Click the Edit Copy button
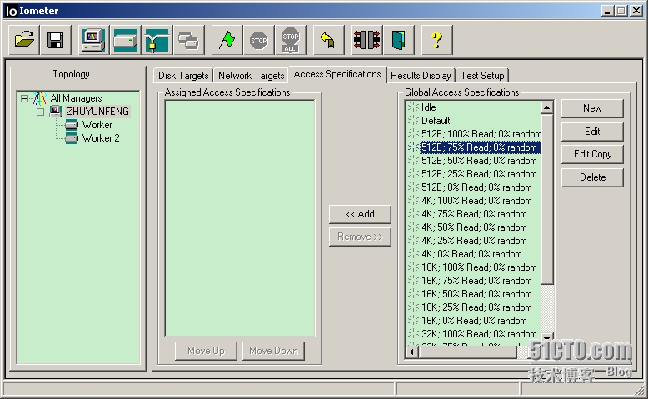 pos(592,154)
